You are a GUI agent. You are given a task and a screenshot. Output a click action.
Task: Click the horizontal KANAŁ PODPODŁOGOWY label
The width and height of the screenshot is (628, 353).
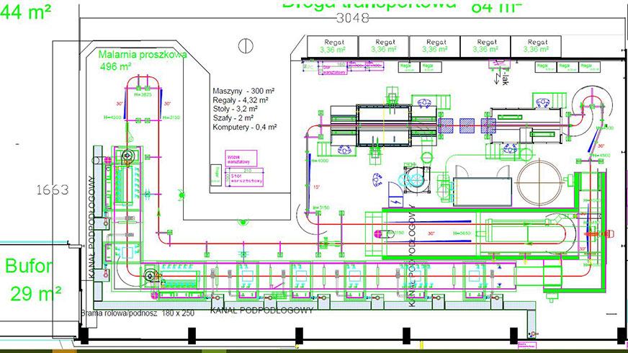(x=261, y=310)
